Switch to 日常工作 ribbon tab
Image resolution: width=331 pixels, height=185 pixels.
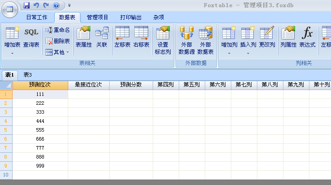click(x=37, y=17)
